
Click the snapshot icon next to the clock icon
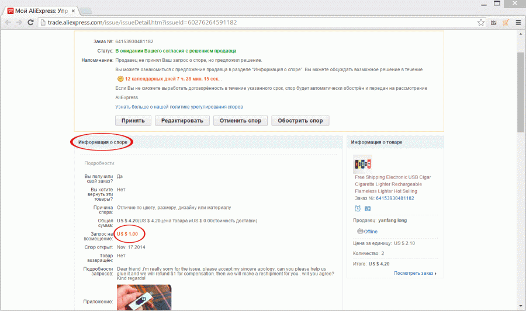(368, 208)
